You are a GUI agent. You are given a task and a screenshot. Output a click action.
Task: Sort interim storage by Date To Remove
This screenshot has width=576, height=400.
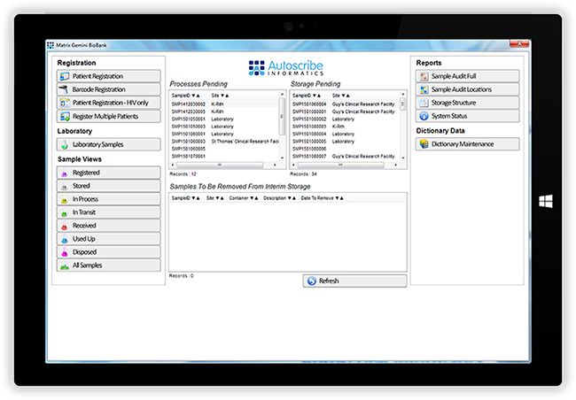coord(323,198)
